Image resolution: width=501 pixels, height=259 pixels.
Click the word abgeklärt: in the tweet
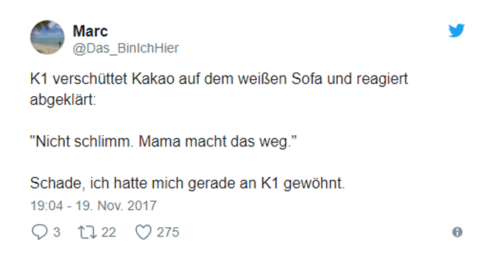click(x=63, y=100)
